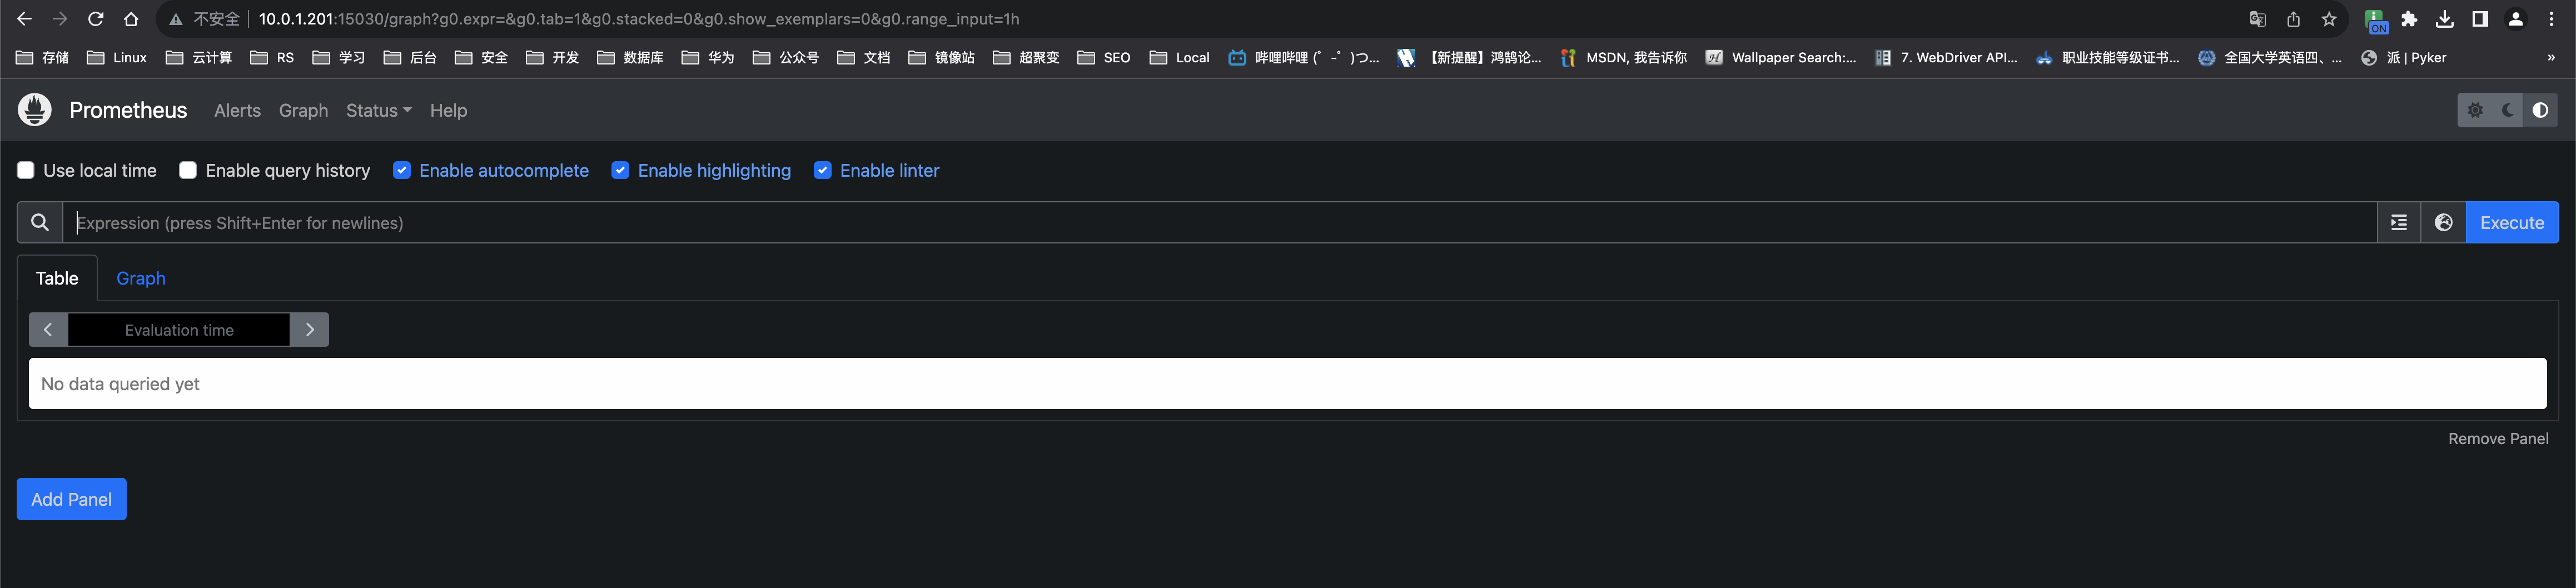Open the 存储 bookmark folder
Viewport: 2576px width, 588px height.
click(x=43, y=58)
